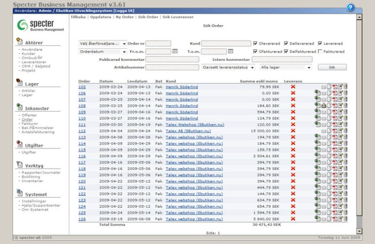Open customer link Talex AB (Ebutiken.nu)
Image resolution: width=375 pixels, height=244 pixels.
pos(188,131)
